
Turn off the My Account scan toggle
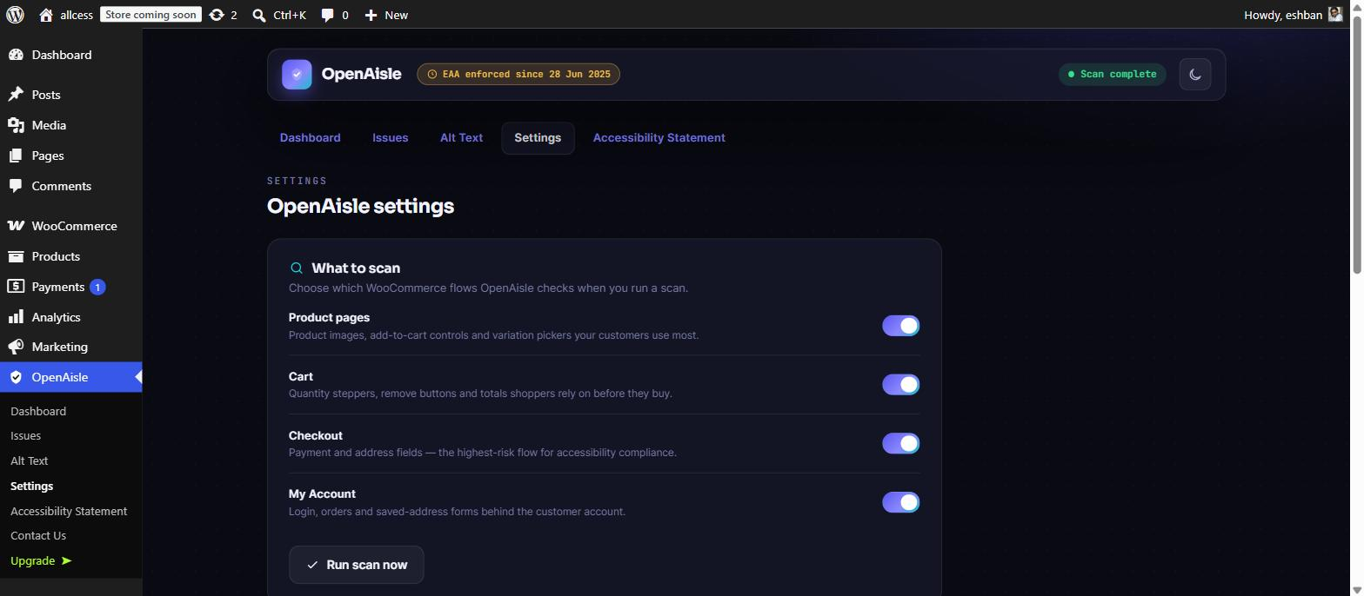[x=900, y=502]
